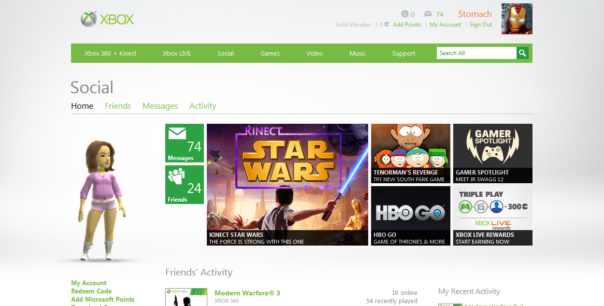604x306 pixels.
Task: Open the Gamerscore G icon
Action: pos(405,14)
